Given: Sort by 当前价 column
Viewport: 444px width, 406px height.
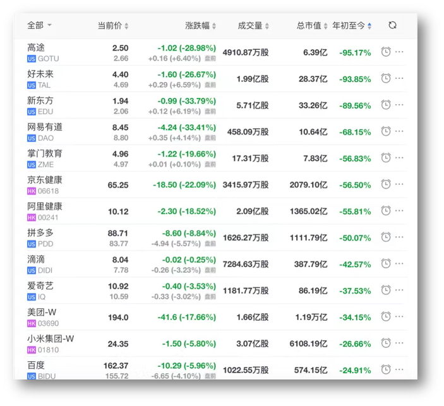Looking at the screenshot, I should tap(113, 25).
